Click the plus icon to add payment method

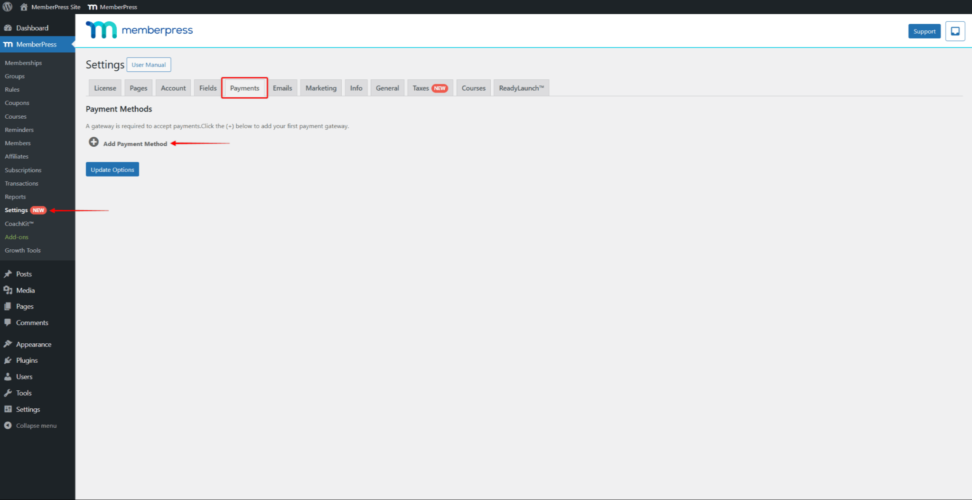tap(93, 142)
